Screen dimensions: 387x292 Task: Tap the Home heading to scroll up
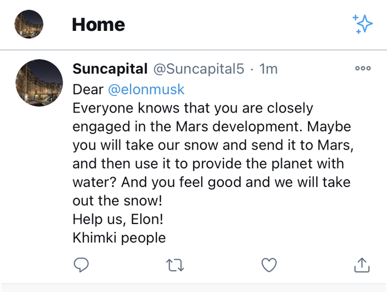[98, 24]
